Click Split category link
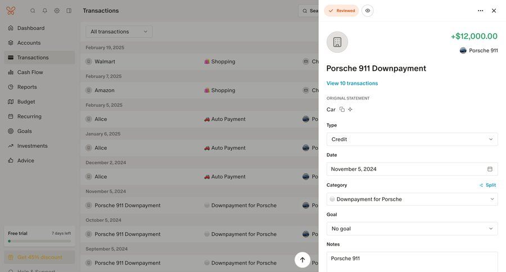Image resolution: width=506 pixels, height=272 pixels. tap(487, 185)
